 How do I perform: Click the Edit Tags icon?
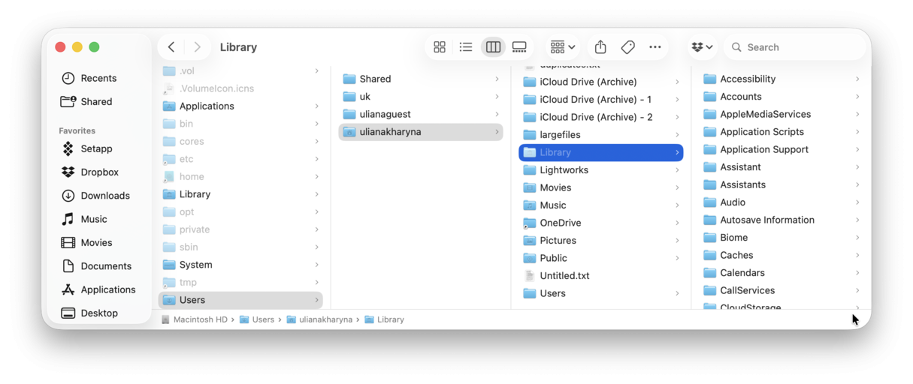628,46
